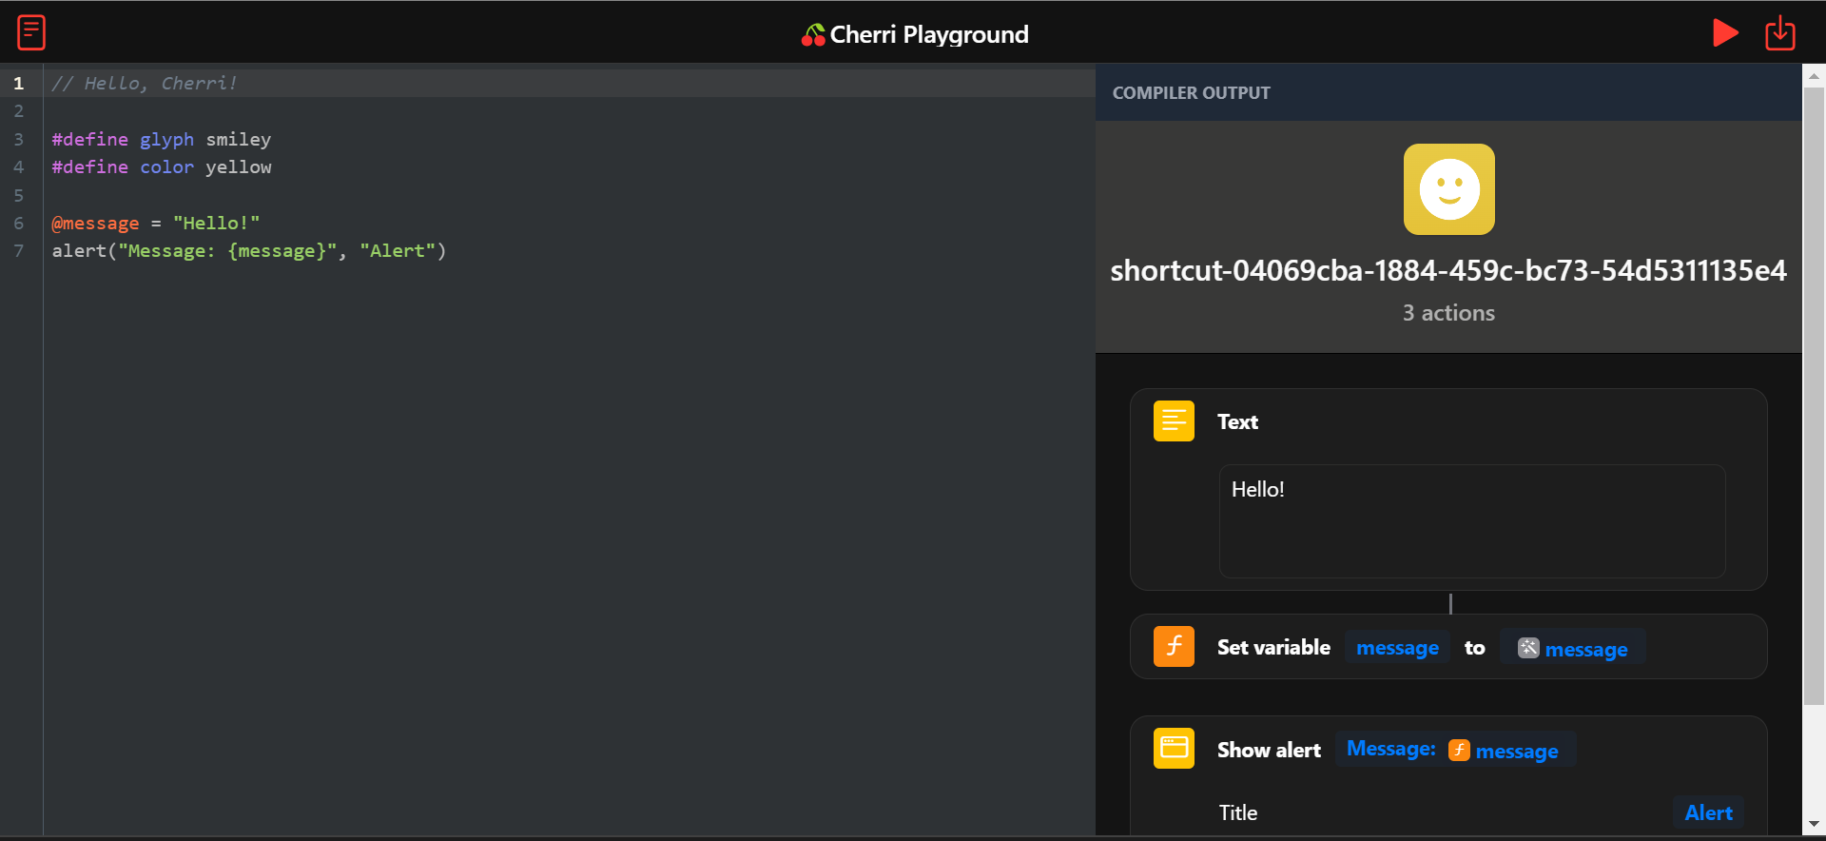
Task: Click the 'Show alert' action label
Action: pyautogui.click(x=1269, y=750)
